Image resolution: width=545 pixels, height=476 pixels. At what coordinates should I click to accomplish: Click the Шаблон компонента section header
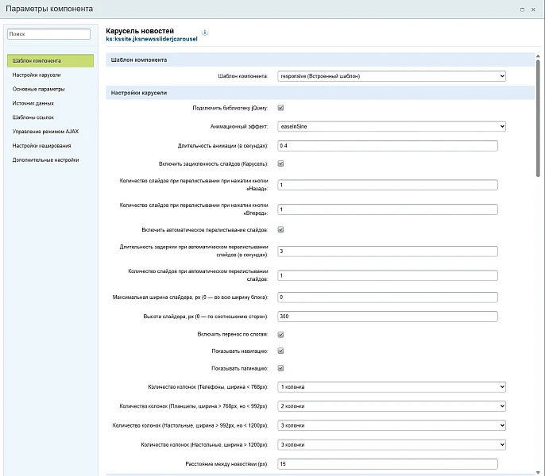coord(320,59)
